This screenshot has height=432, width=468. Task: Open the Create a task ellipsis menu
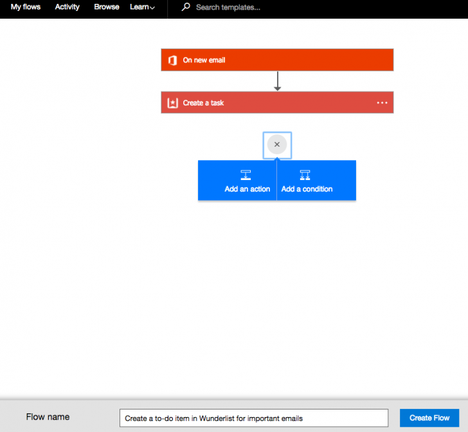382,103
